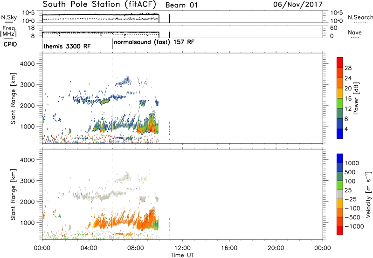The image size is (373, 258).
Task: Click the '12:00' time tick label
Action: [182, 248]
